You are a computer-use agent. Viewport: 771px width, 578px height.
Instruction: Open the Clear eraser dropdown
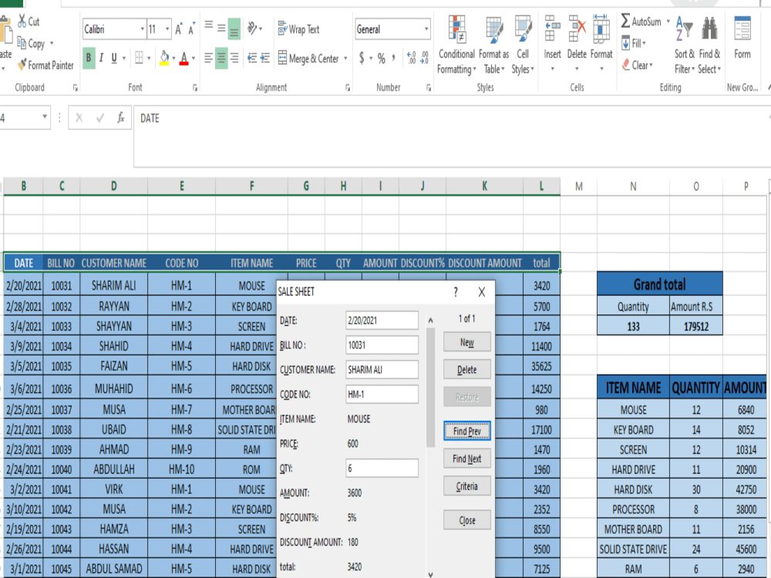point(638,65)
